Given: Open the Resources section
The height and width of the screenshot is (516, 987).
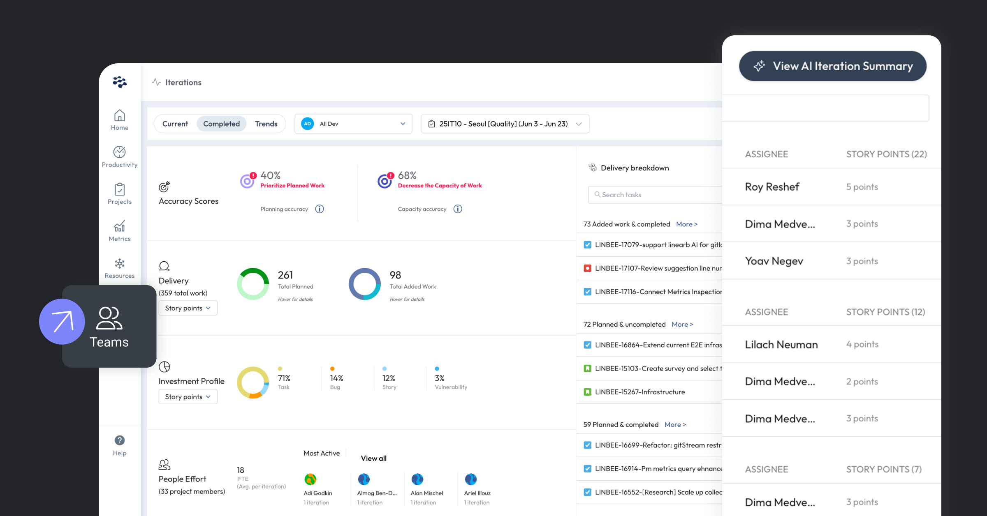Looking at the screenshot, I should [119, 267].
